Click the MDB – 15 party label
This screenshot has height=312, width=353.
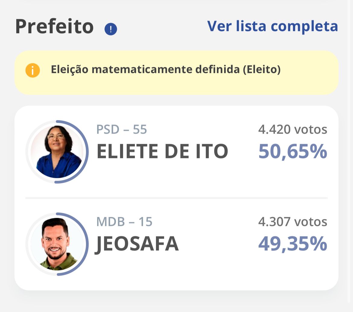(124, 222)
